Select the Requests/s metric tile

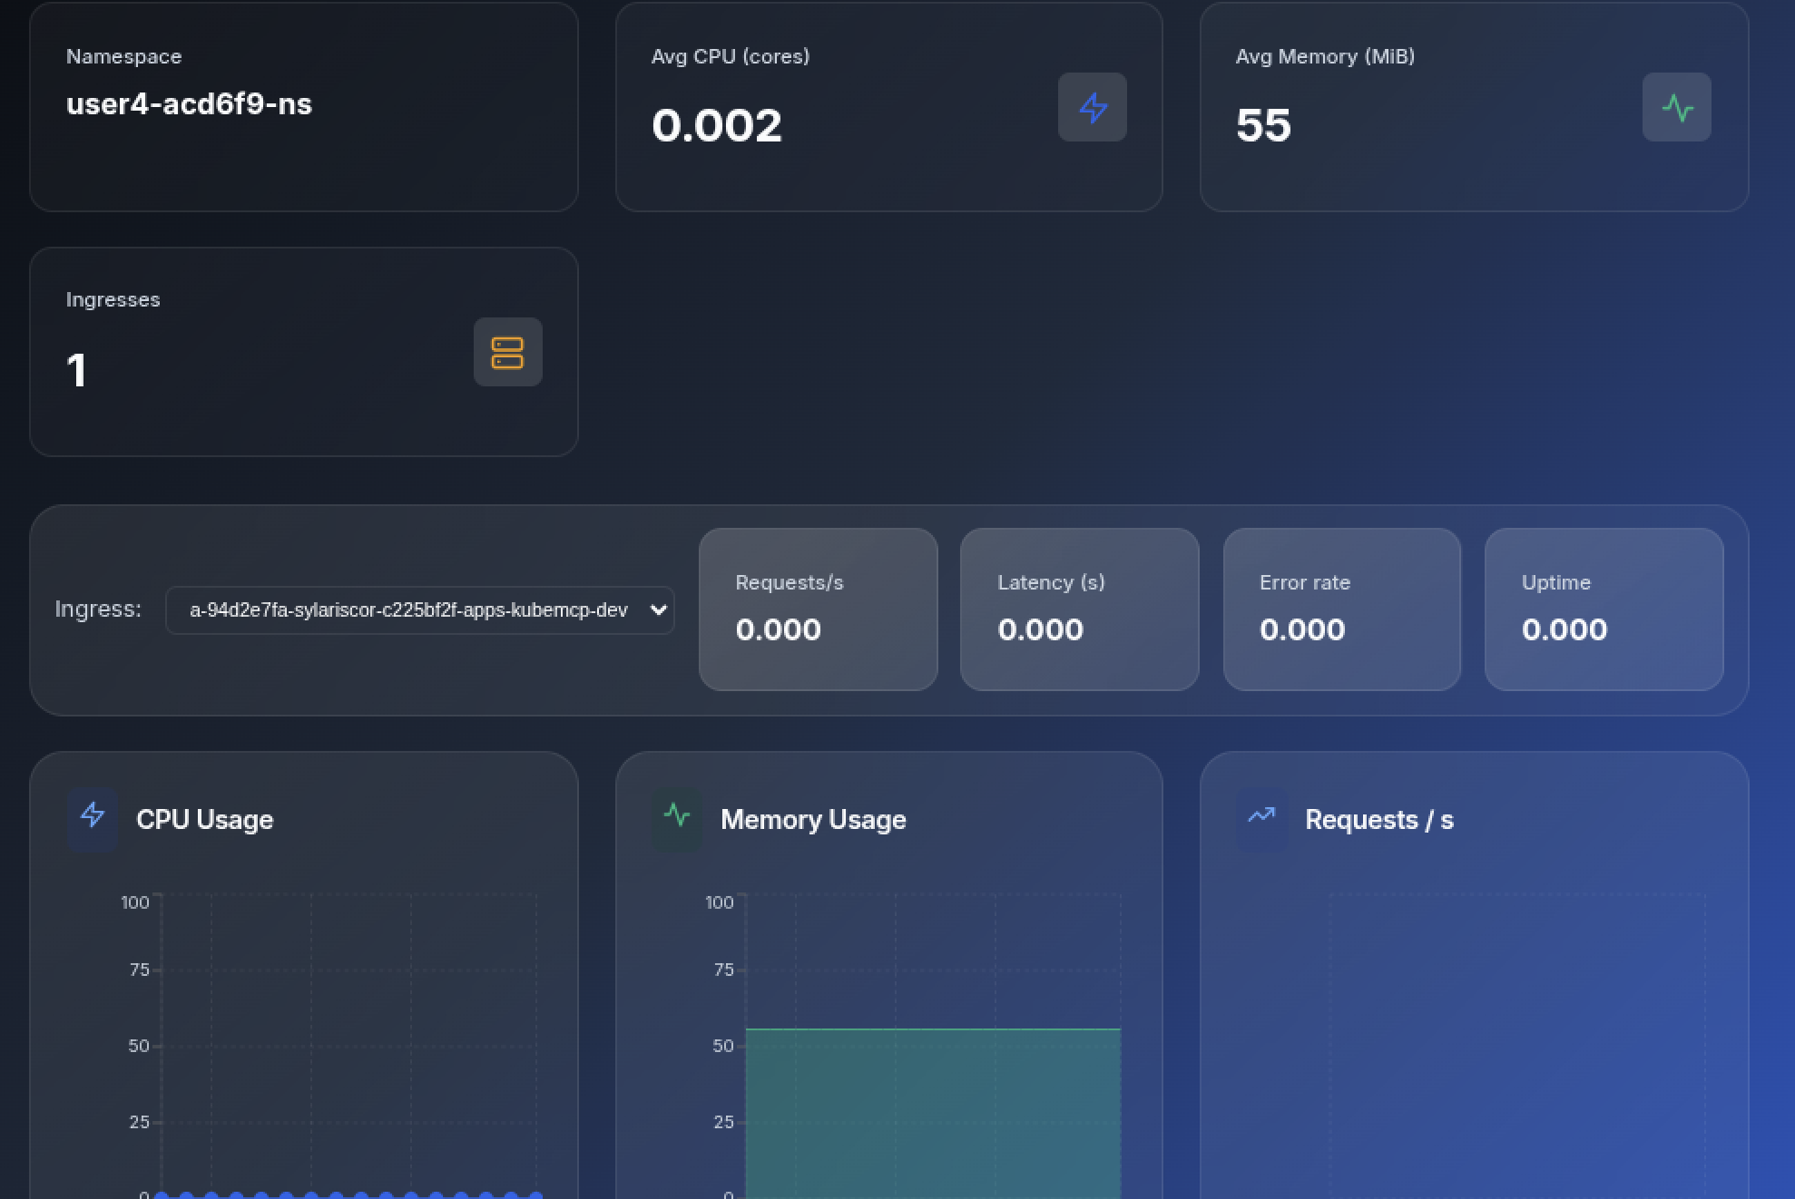(x=818, y=609)
